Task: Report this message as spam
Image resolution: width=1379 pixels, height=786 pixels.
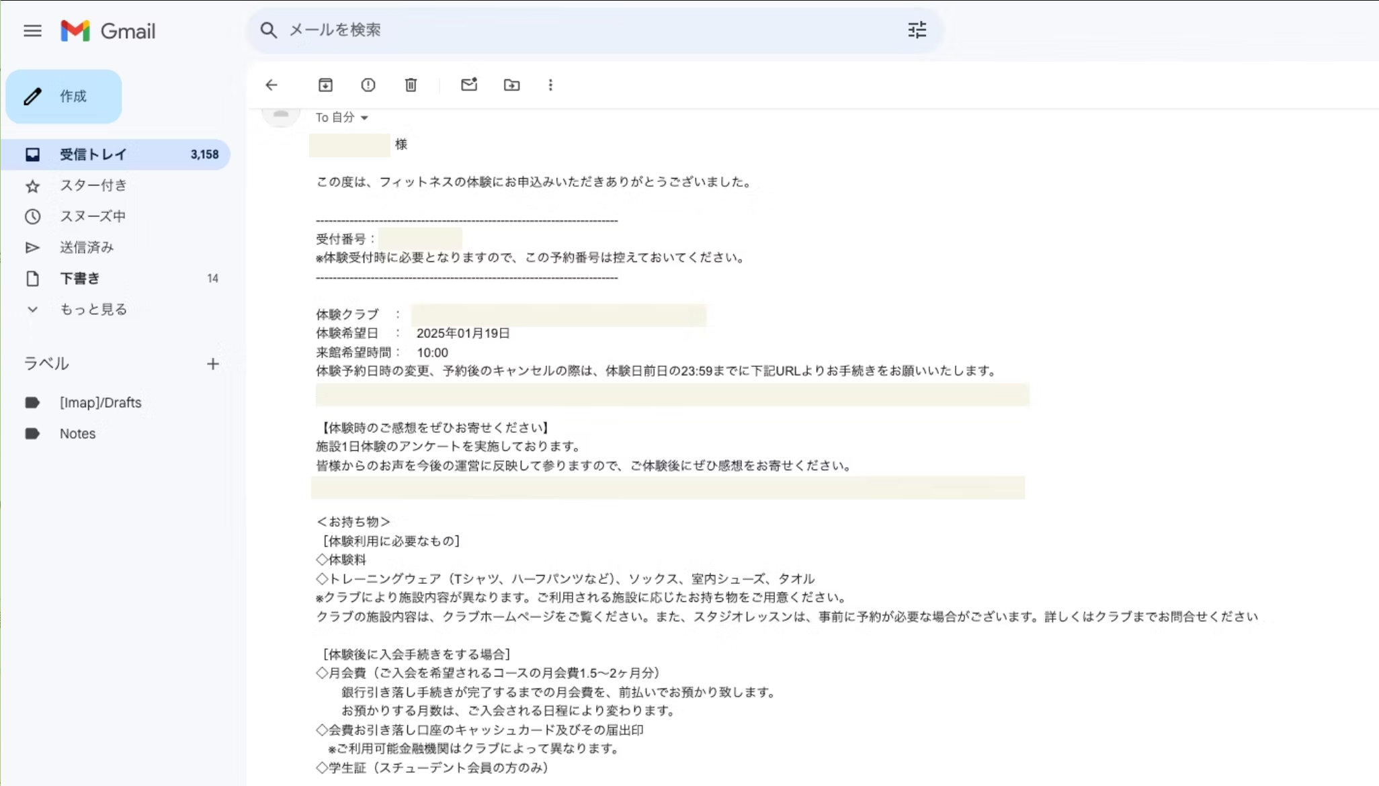Action: (368, 85)
